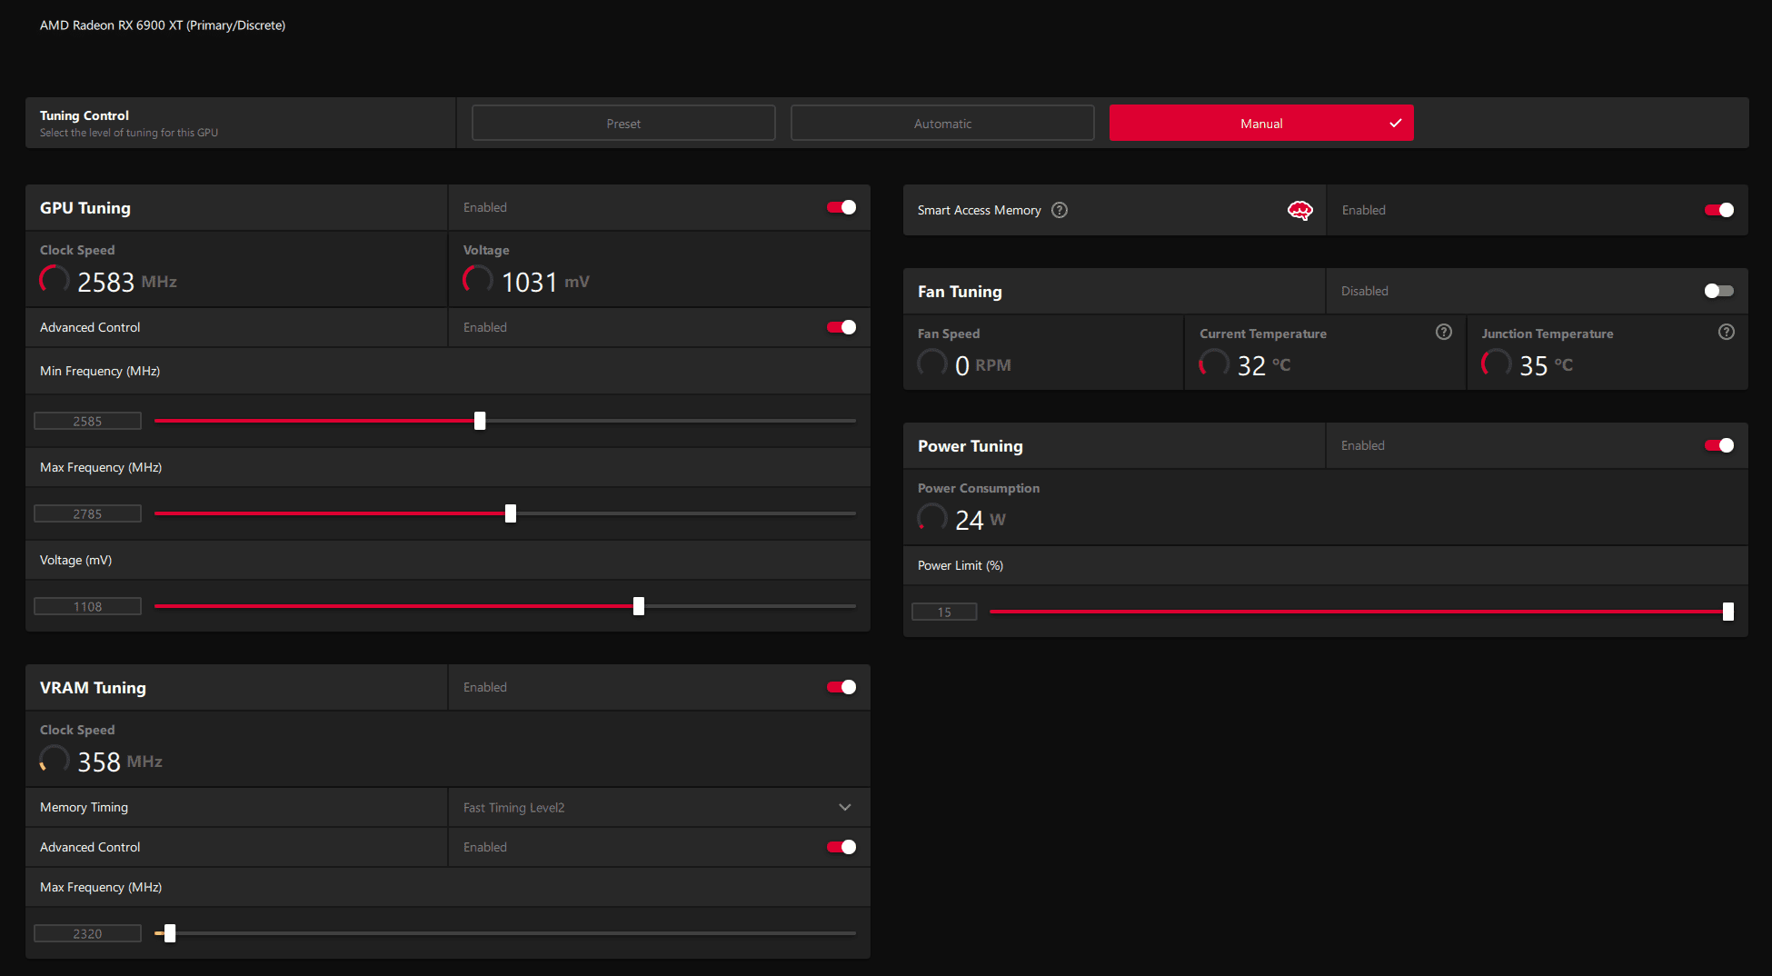Click the GPU Tuning heading
Viewport: 1772px width, 976px height.
click(85, 208)
